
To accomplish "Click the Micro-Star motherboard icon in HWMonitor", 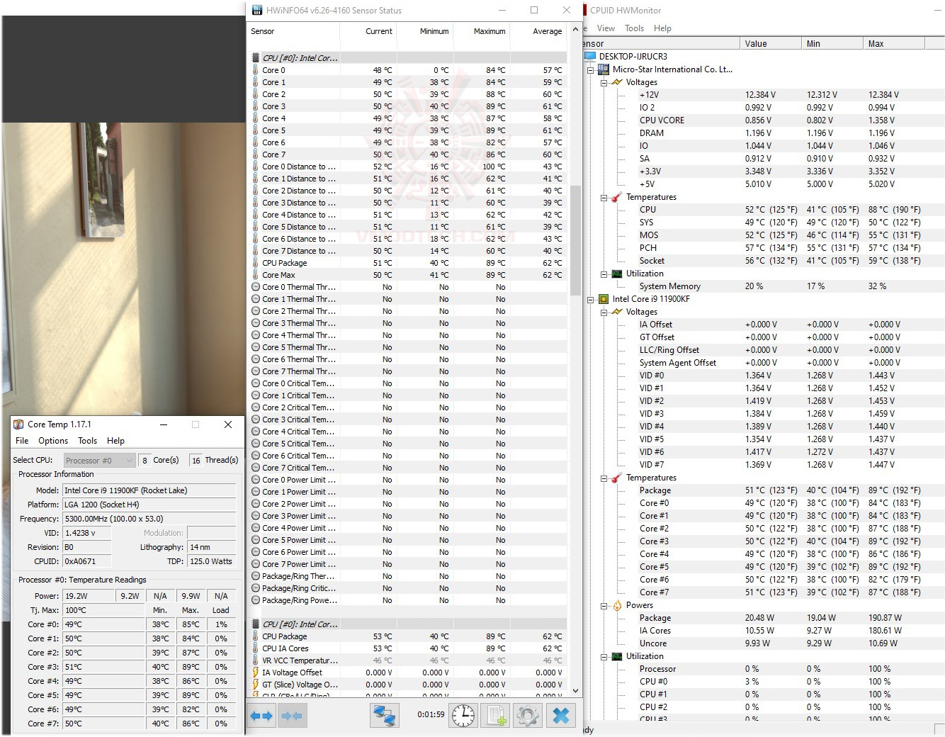I will tap(604, 69).
